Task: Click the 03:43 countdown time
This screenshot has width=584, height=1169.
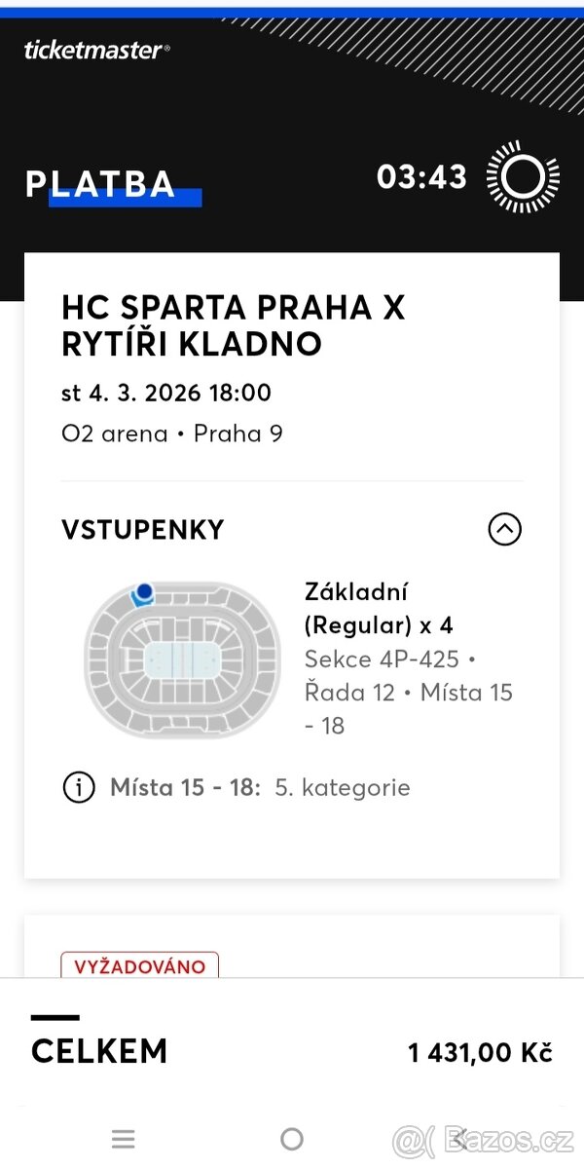Action: click(421, 177)
